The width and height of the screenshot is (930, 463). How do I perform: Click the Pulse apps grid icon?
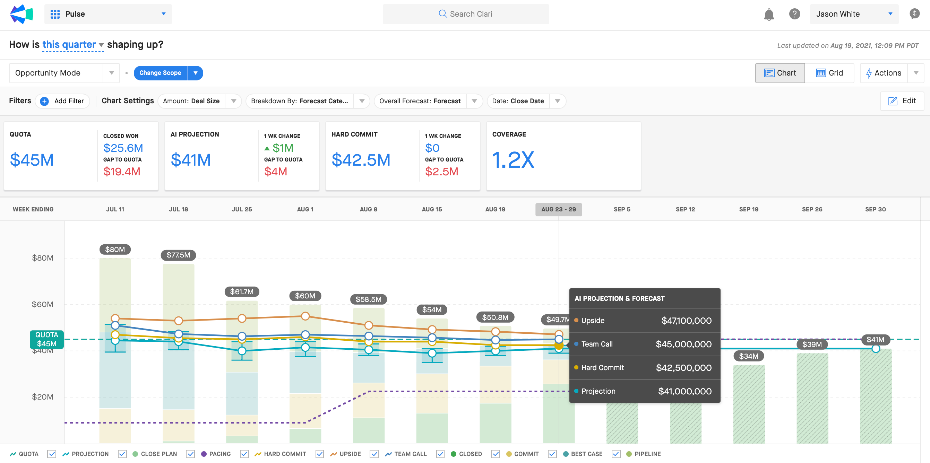click(x=55, y=14)
